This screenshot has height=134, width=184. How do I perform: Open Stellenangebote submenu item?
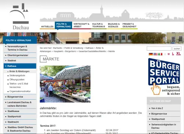click(x=17, y=76)
